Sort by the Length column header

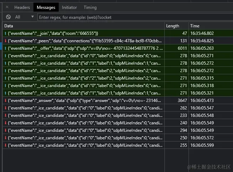[x=176, y=26]
